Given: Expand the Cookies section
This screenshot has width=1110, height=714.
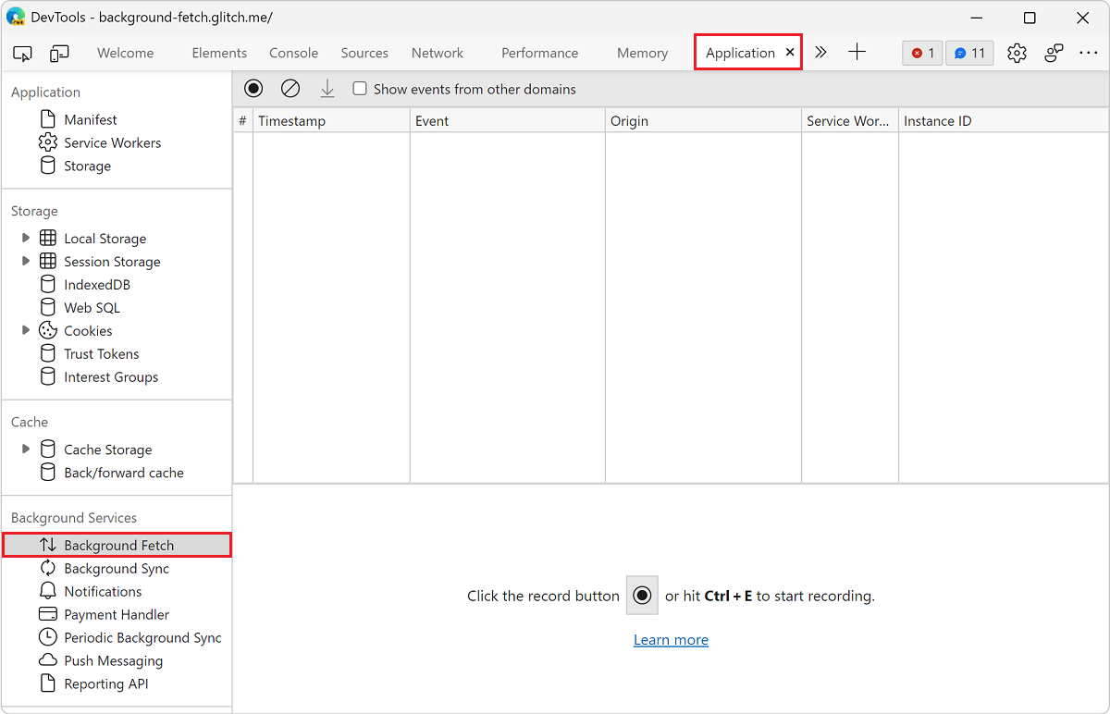Looking at the screenshot, I should coord(25,330).
